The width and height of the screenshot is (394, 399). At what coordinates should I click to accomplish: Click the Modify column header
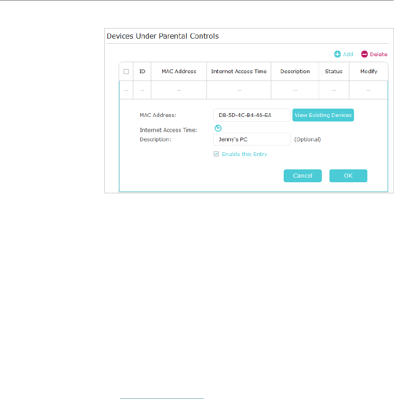pos(369,71)
